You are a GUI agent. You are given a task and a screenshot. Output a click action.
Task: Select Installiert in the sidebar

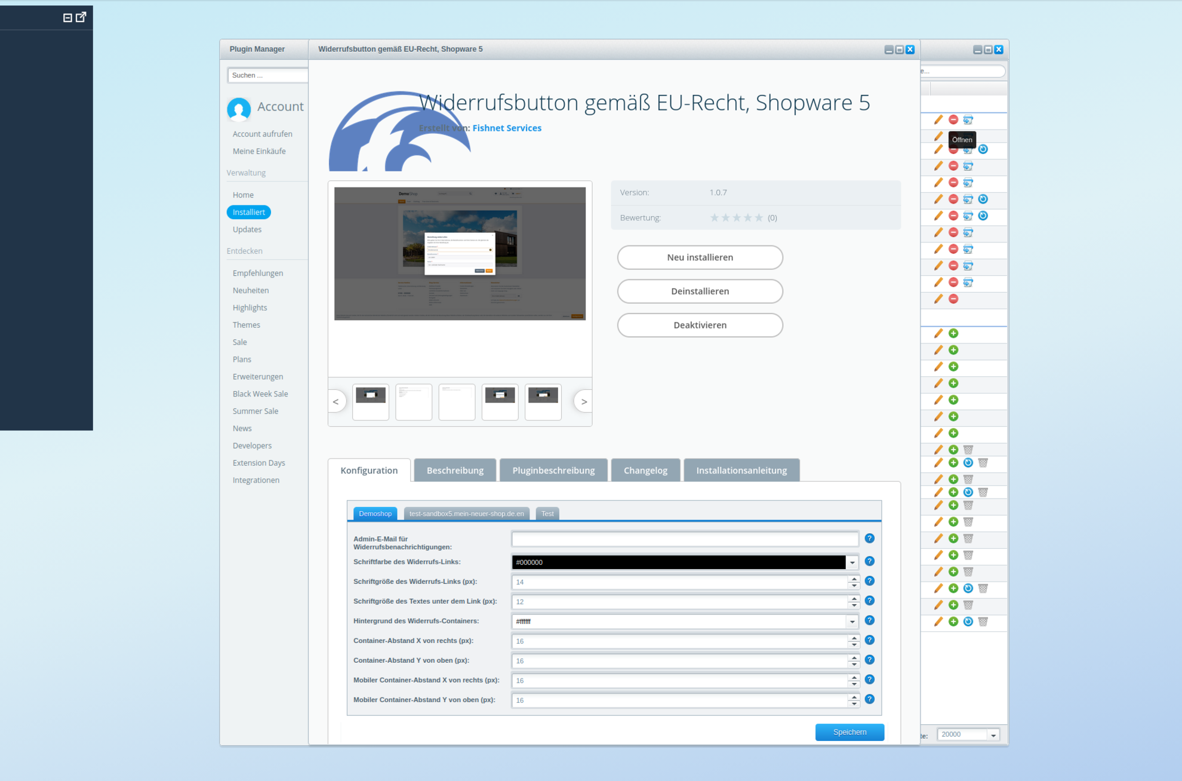click(249, 212)
